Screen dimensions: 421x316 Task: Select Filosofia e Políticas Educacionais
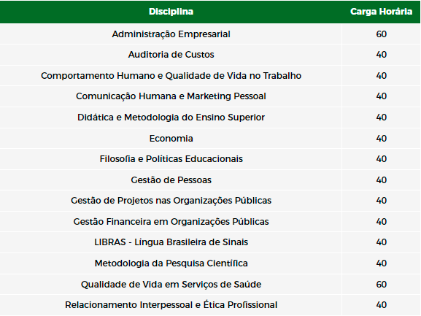pyautogui.click(x=171, y=158)
